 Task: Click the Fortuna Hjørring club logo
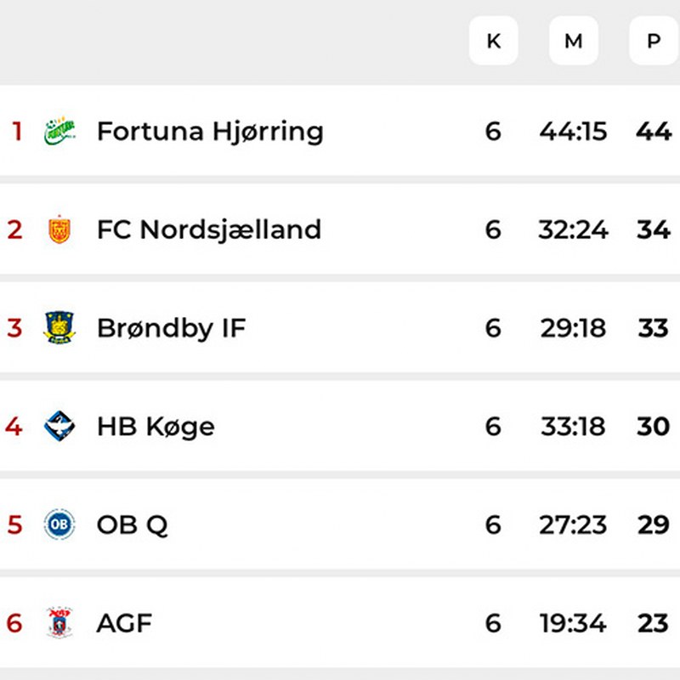(59, 132)
